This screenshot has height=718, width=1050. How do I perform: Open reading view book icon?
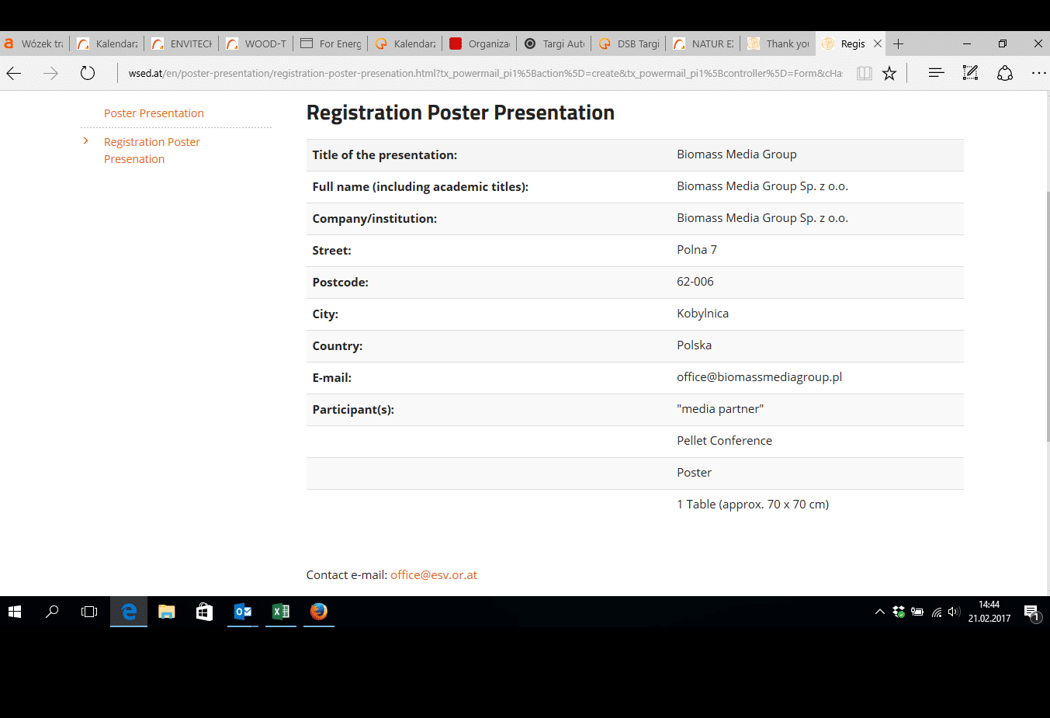865,73
